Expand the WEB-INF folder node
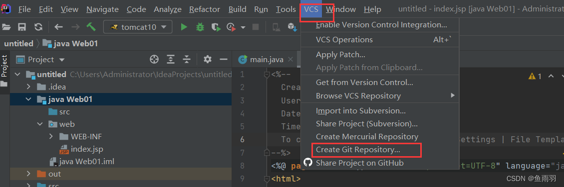564x187 pixels. pos(51,136)
